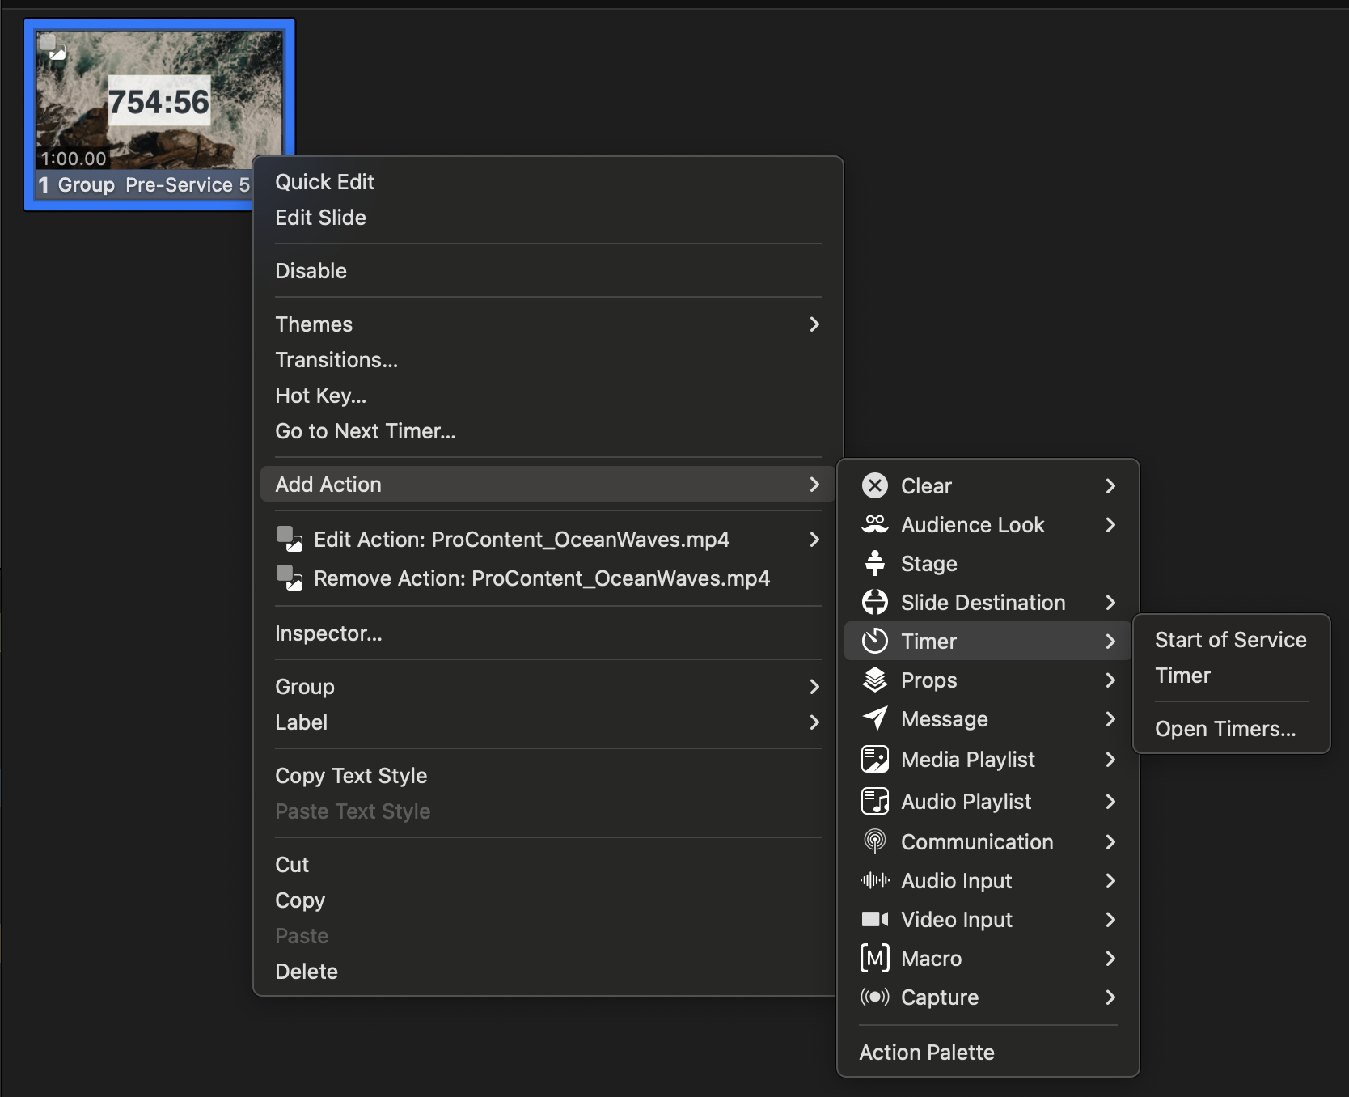Image resolution: width=1349 pixels, height=1097 pixels.
Task: Select the Pre-Service slide thumbnail
Action: (x=159, y=101)
